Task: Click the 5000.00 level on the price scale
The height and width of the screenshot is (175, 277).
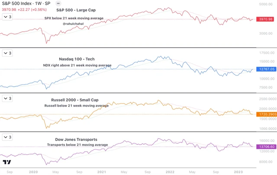Action: click(265, 4)
